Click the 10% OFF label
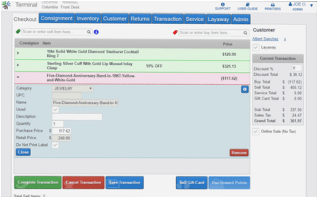The image size is (318, 198). click(x=154, y=66)
